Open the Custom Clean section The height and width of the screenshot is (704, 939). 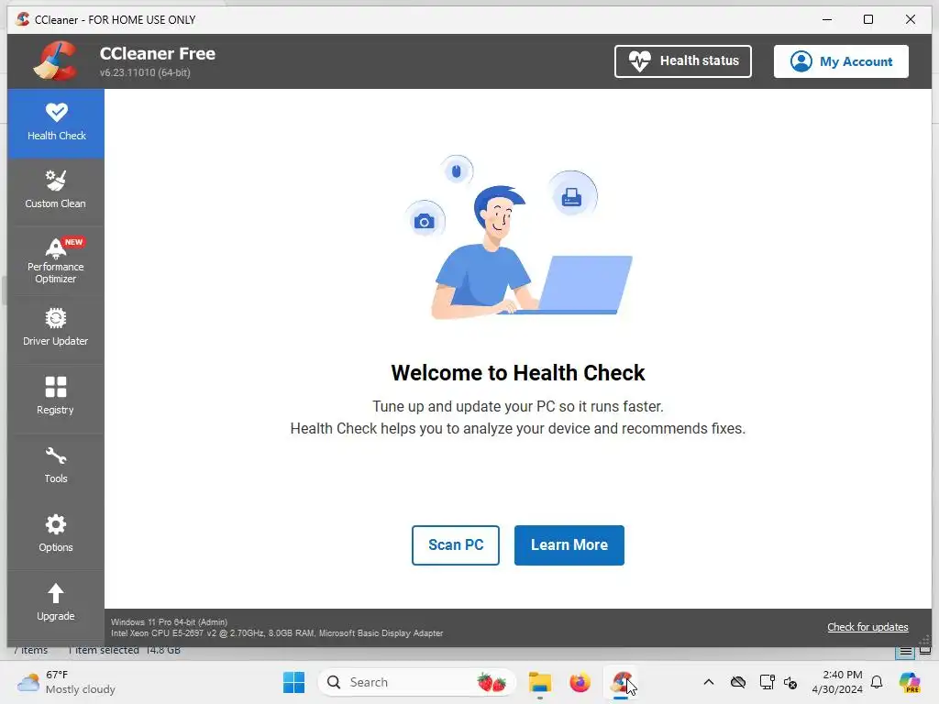56,192
